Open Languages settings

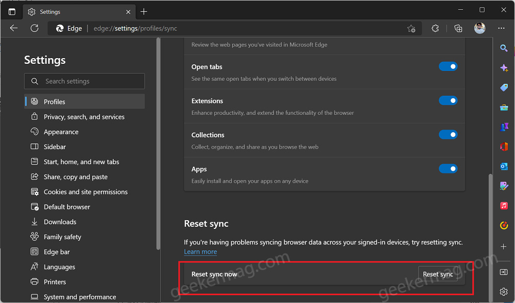pos(84,268)
